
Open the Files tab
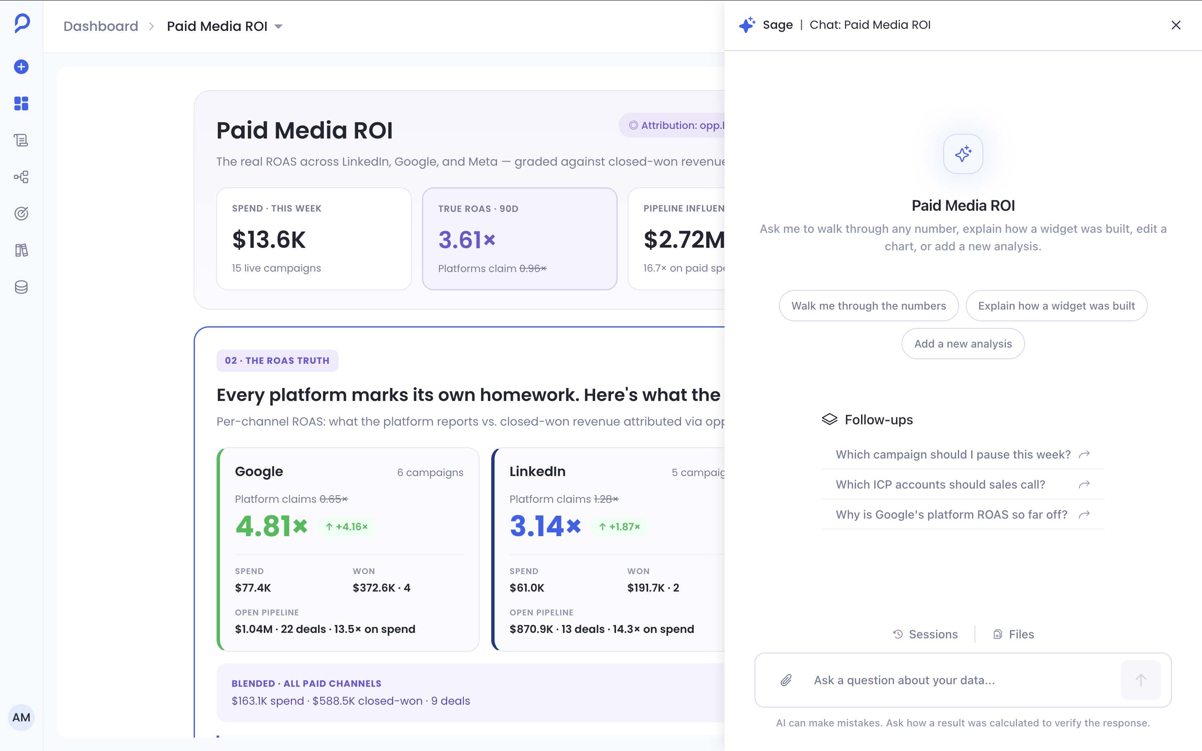point(1013,634)
